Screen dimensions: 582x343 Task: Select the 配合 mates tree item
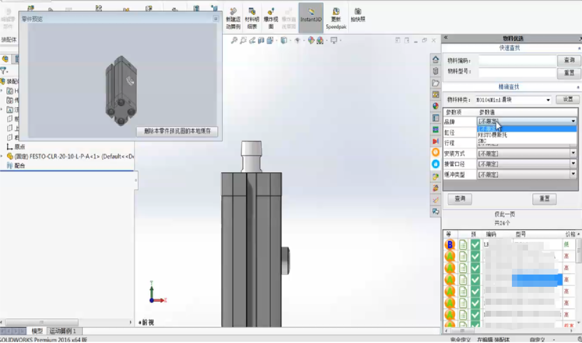[16, 166]
